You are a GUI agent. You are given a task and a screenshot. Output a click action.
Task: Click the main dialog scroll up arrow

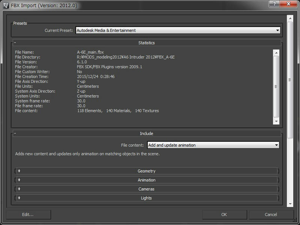(290, 18)
